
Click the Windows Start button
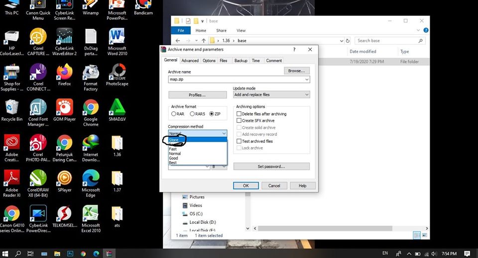point(5,254)
